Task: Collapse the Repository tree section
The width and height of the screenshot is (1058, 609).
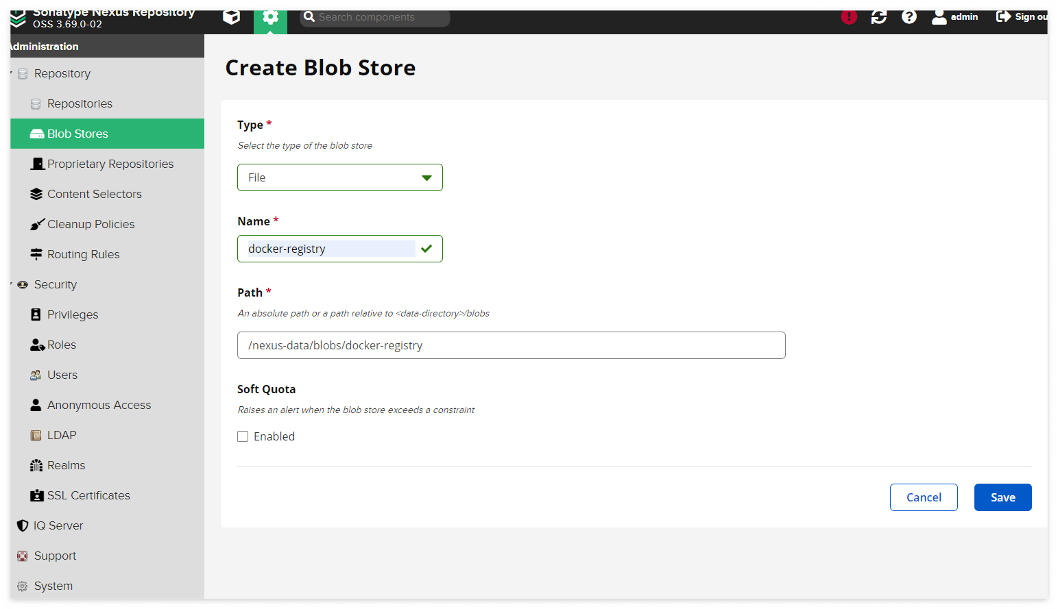Action: [12, 73]
